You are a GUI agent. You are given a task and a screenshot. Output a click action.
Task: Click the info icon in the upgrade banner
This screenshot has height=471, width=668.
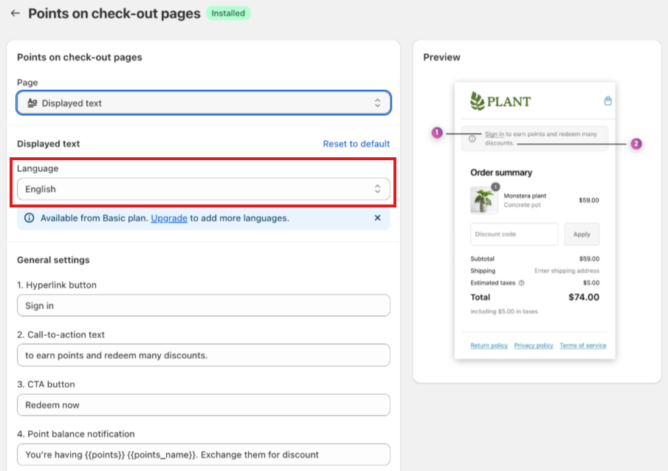[x=30, y=218]
